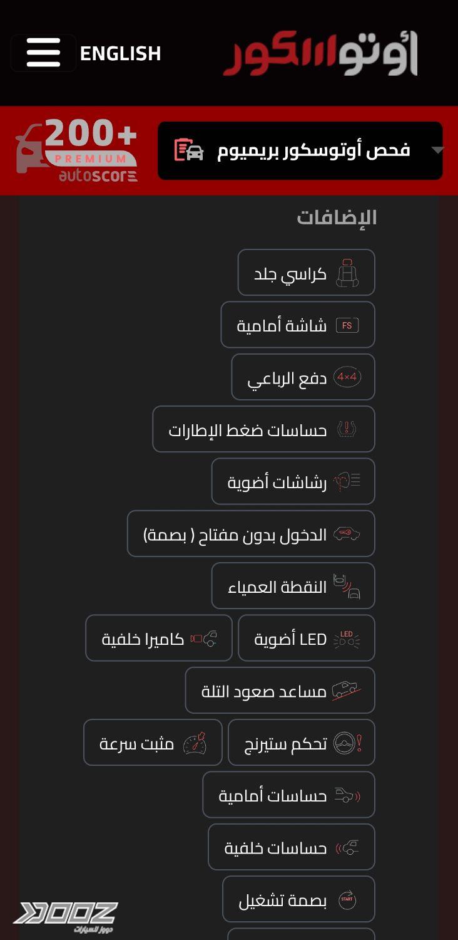Click the rear camera كاميرا خلفية icon
Image resolution: width=458 pixels, height=940 pixels.
204,639
